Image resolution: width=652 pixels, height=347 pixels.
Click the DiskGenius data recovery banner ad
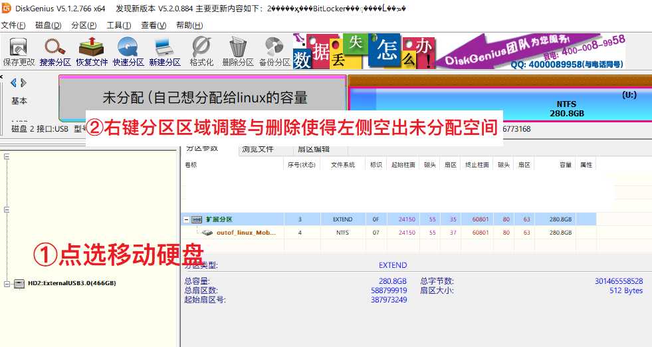pos(459,51)
